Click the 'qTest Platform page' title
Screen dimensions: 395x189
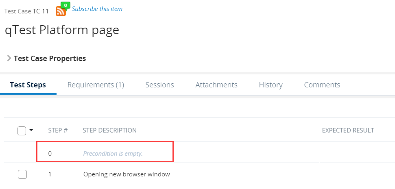[x=62, y=30]
